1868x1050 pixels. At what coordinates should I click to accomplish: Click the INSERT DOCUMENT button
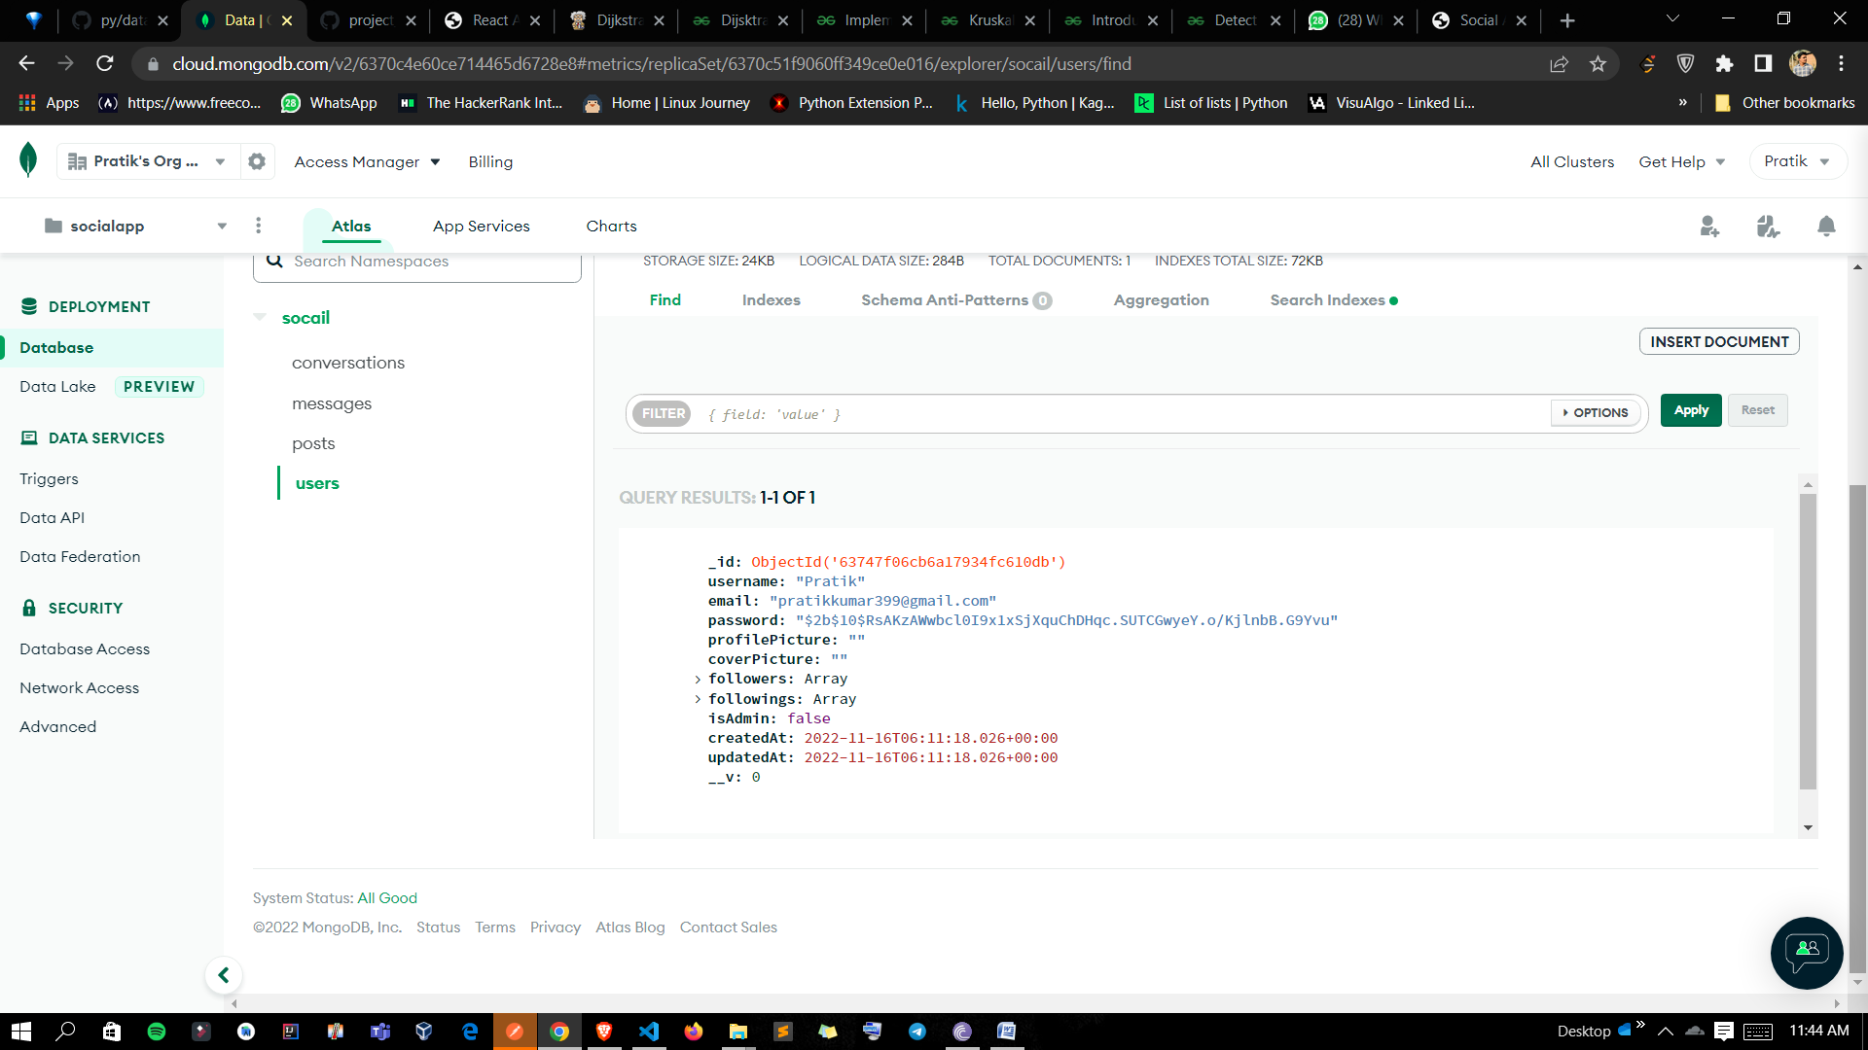(x=1718, y=341)
